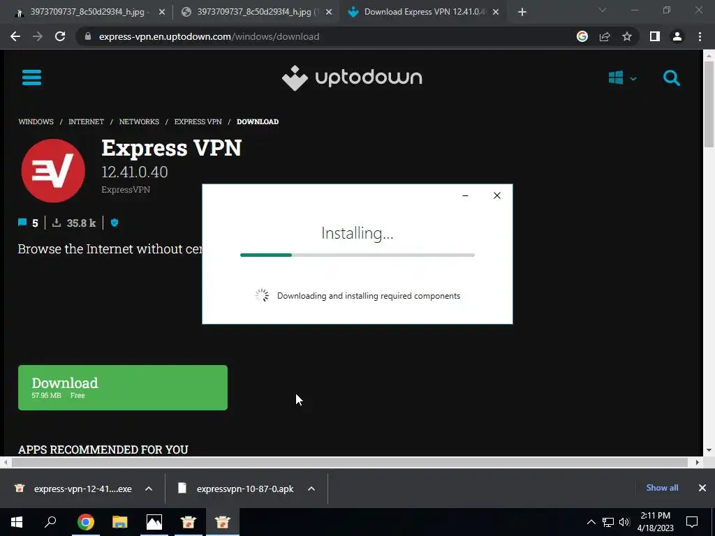Click the Uptodown search magnifier icon
The width and height of the screenshot is (715, 536).
point(671,78)
